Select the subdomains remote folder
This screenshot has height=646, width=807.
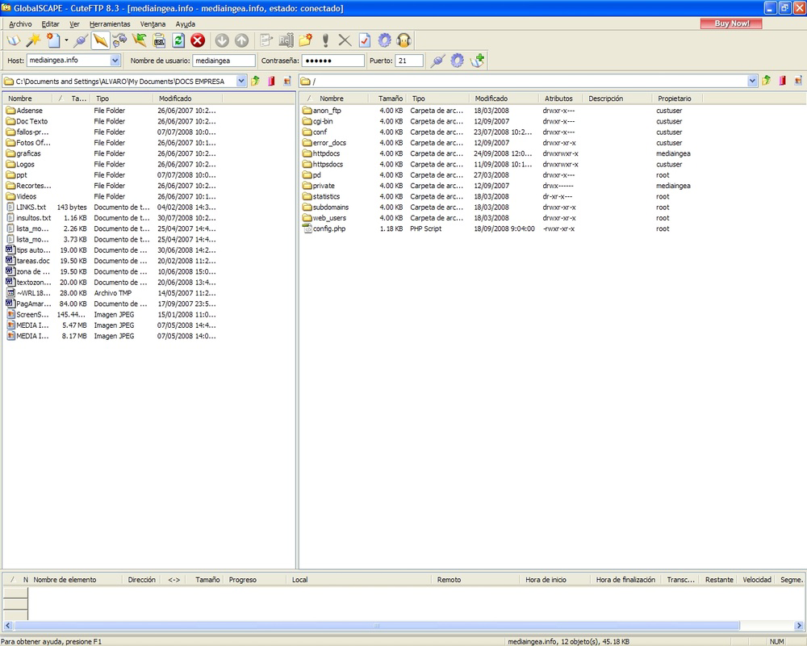click(330, 207)
